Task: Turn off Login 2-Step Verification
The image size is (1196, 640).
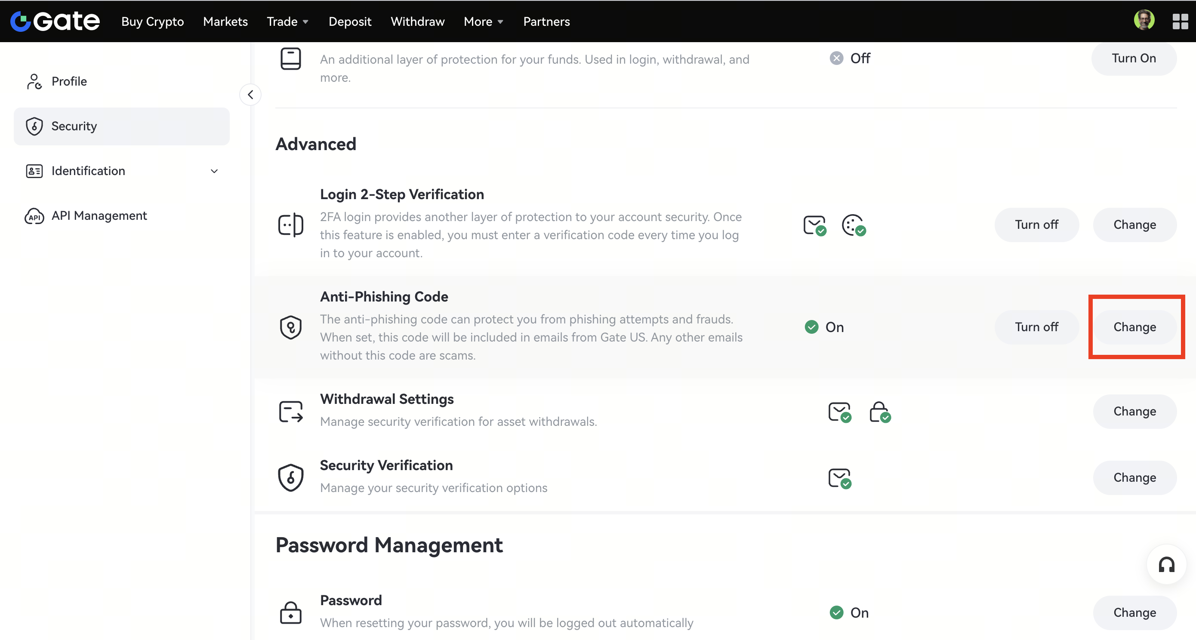Action: (x=1036, y=225)
